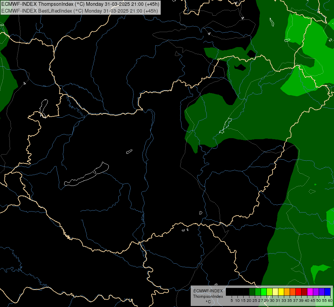334x307 pixels.
Task: Click the legend scale value '50'
Action: pos(319,301)
